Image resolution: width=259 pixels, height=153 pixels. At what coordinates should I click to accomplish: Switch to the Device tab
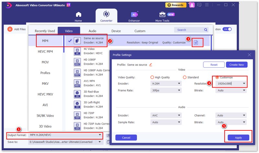pyautogui.click(x=116, y=31)
